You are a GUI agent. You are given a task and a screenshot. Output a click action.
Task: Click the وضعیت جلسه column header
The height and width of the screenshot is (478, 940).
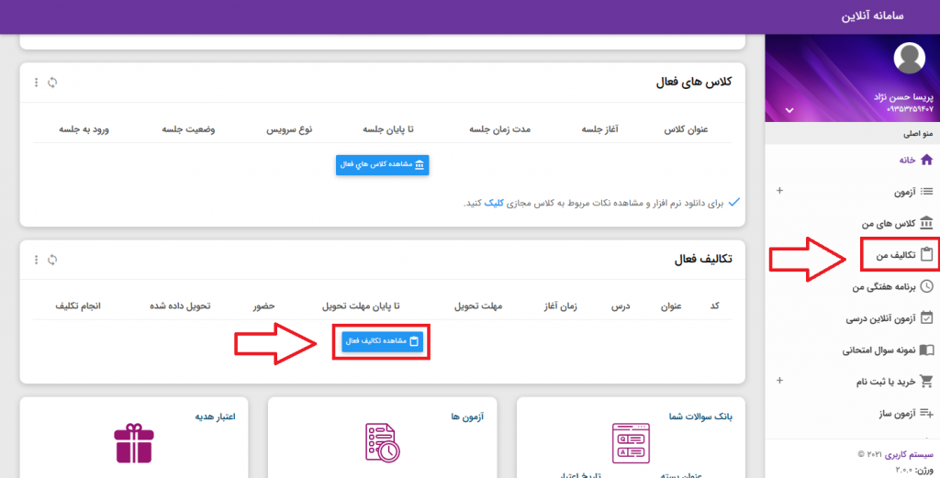188,129
